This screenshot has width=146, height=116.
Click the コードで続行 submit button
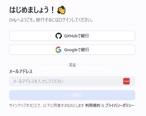(72, 95)
